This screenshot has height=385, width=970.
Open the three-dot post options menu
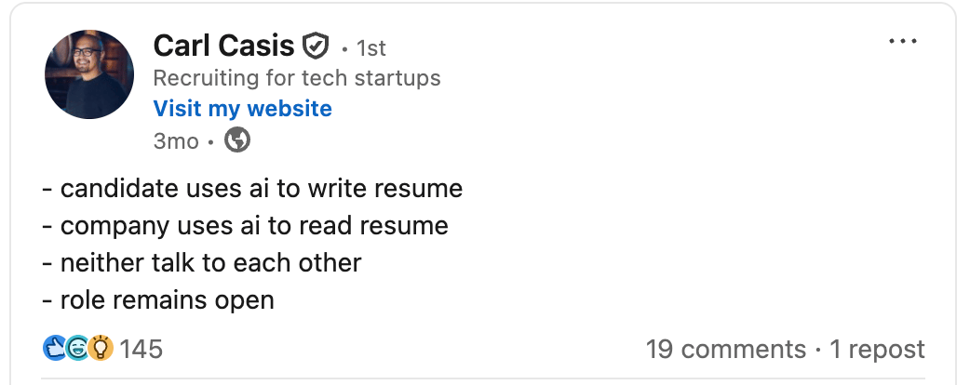[x=903, y=42]
